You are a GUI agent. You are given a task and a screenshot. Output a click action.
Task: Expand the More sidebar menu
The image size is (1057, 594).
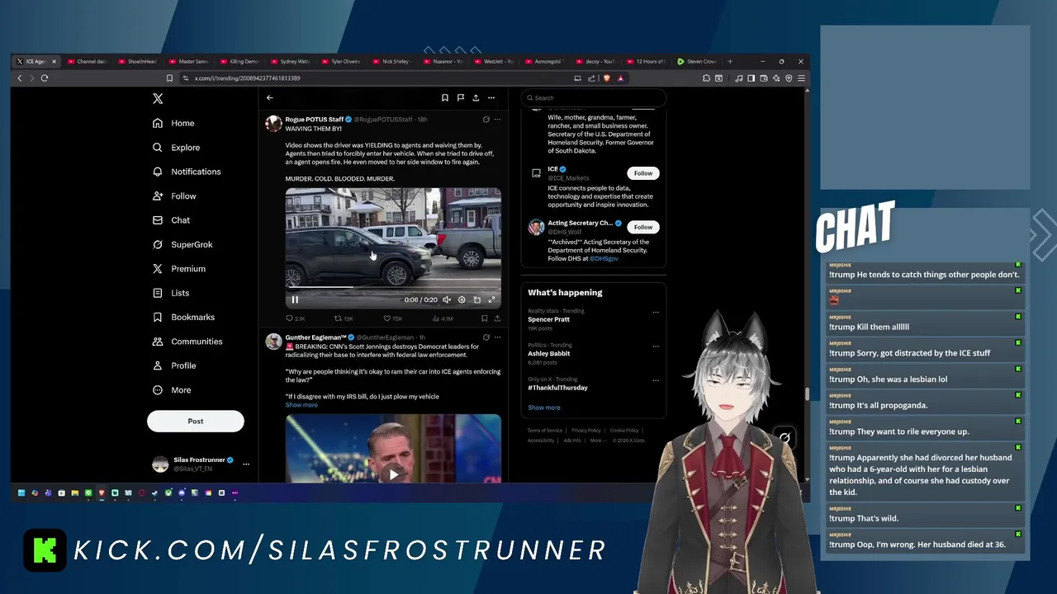172,390
